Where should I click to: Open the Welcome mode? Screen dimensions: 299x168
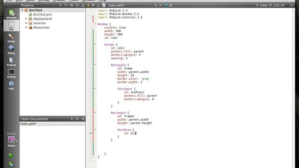coord(11,14)
